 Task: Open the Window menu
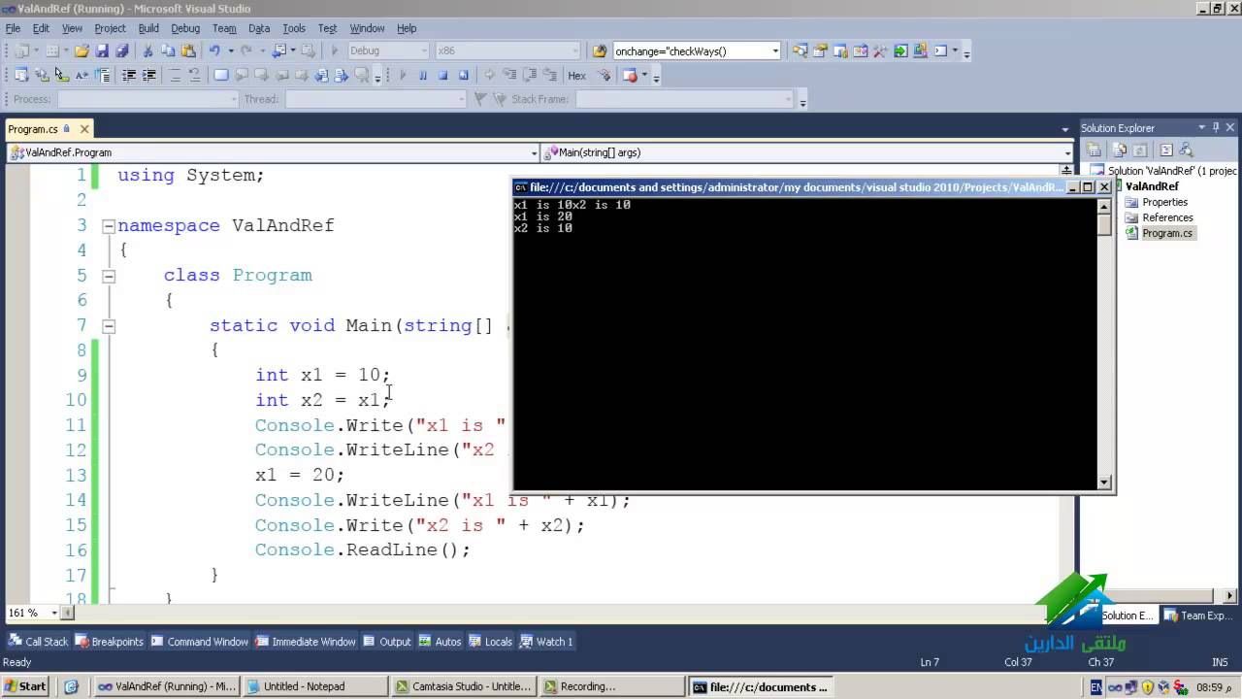tap(367, 28)
